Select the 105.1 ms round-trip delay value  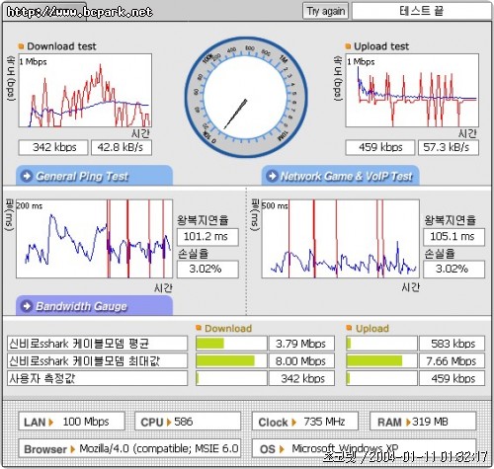[454, 237]
